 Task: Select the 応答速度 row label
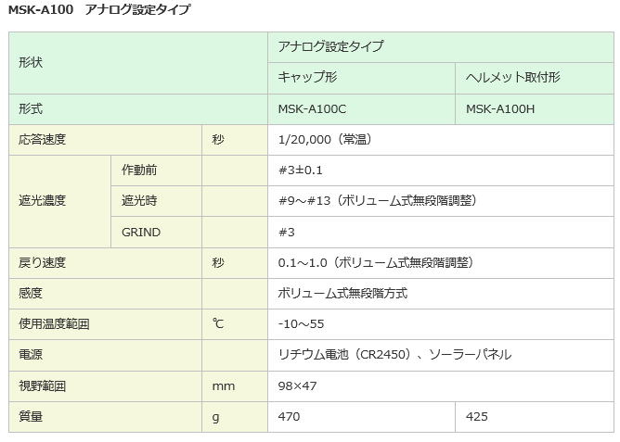tap(105, 140)
